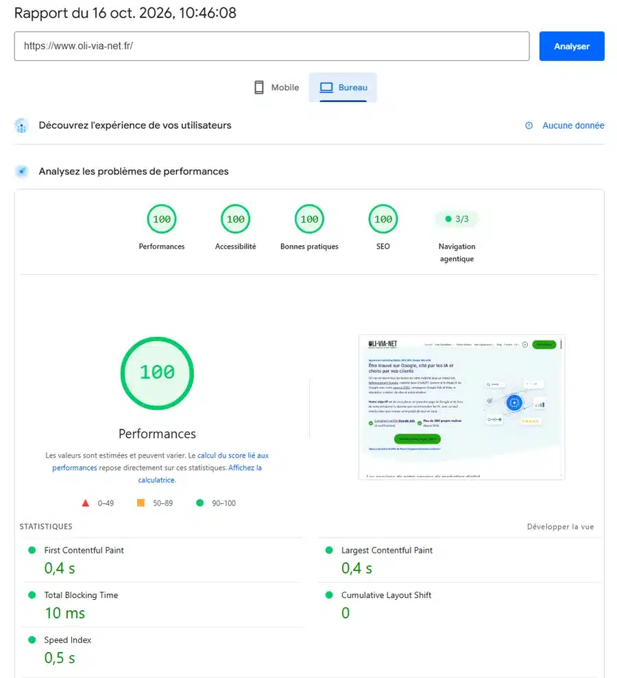This screenshot has height=678, width=617.
Task: Click the green circle 90–100 legend icon
Action: click(x=199, y=503)
